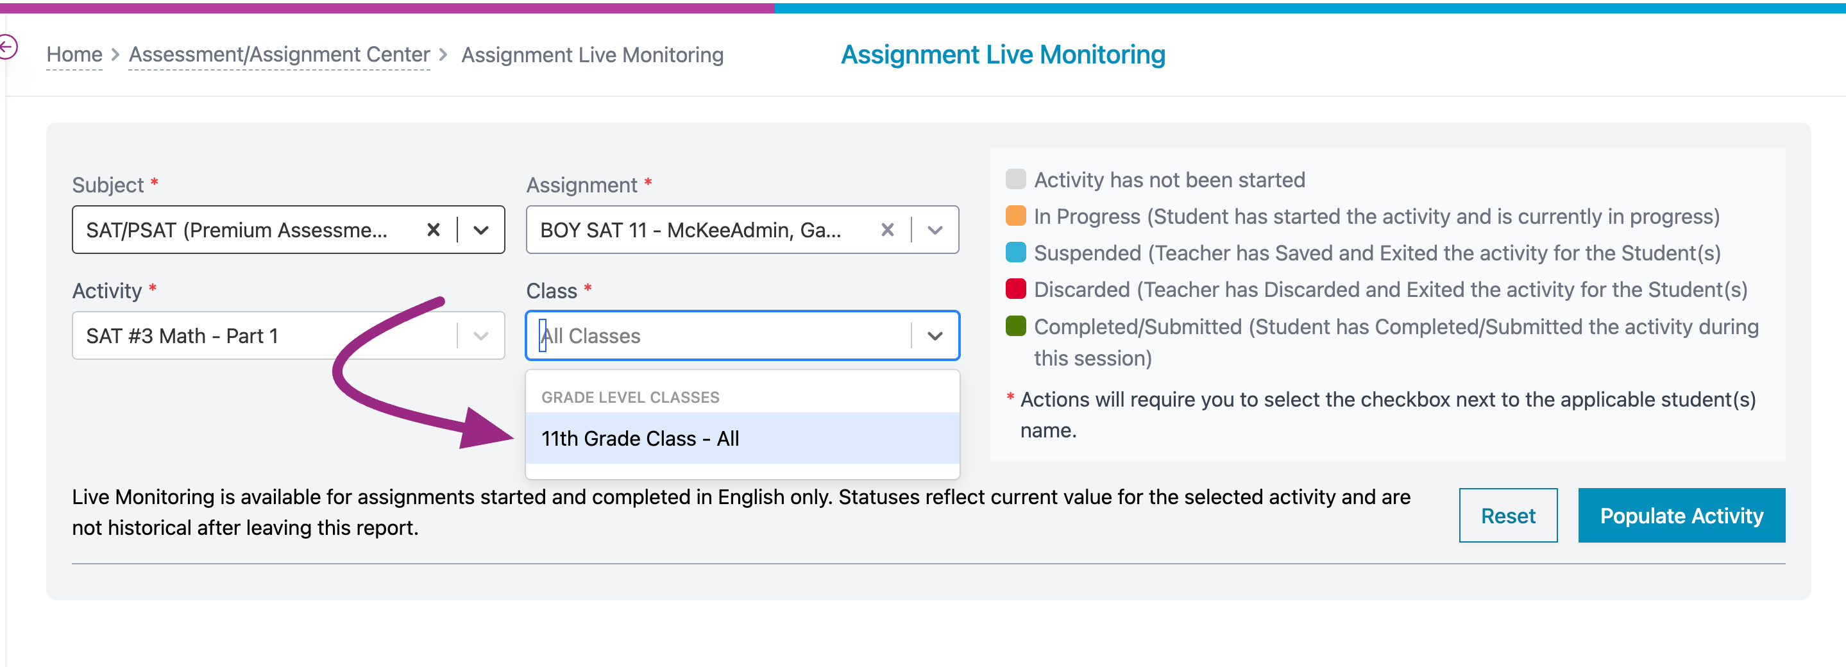Click the Grade Level Classes group header
The image size is (1846, 667).
630,398
